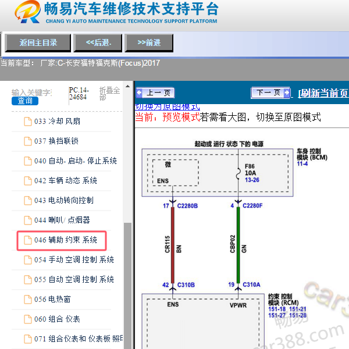The height and width of the screenshot is (349, 349).
Task: Click the sidebar scrollbar thumb
Action: 127,286
